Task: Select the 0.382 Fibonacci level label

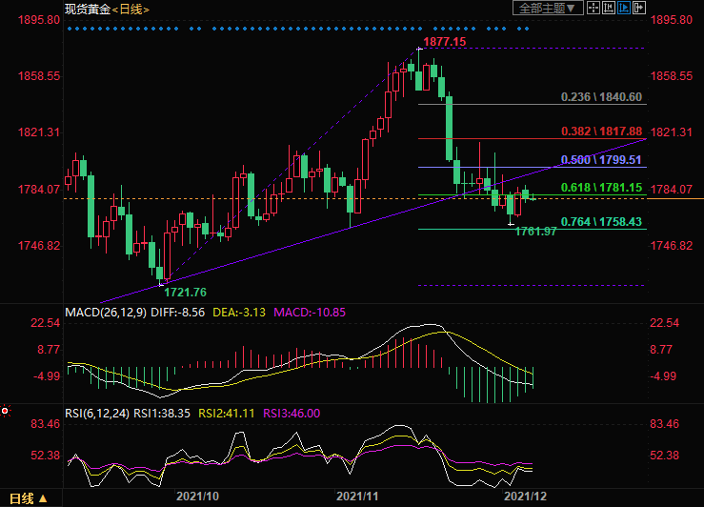Action: (601, 131)
